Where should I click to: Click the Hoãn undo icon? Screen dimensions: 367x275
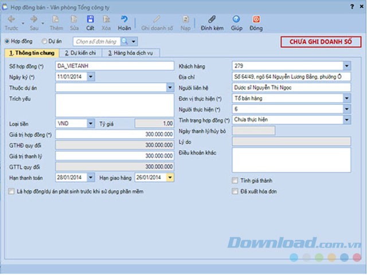[x=124, y=20]
